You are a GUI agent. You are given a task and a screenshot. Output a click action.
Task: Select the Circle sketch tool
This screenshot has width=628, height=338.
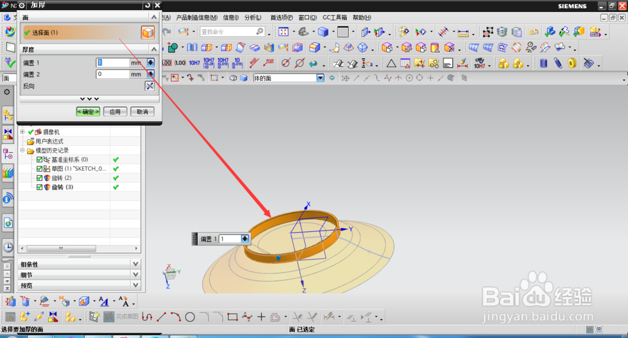[190, 317]
